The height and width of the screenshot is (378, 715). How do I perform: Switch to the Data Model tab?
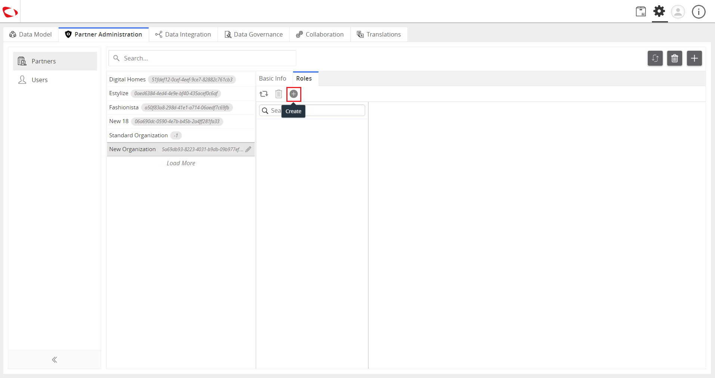coord(31,34)
